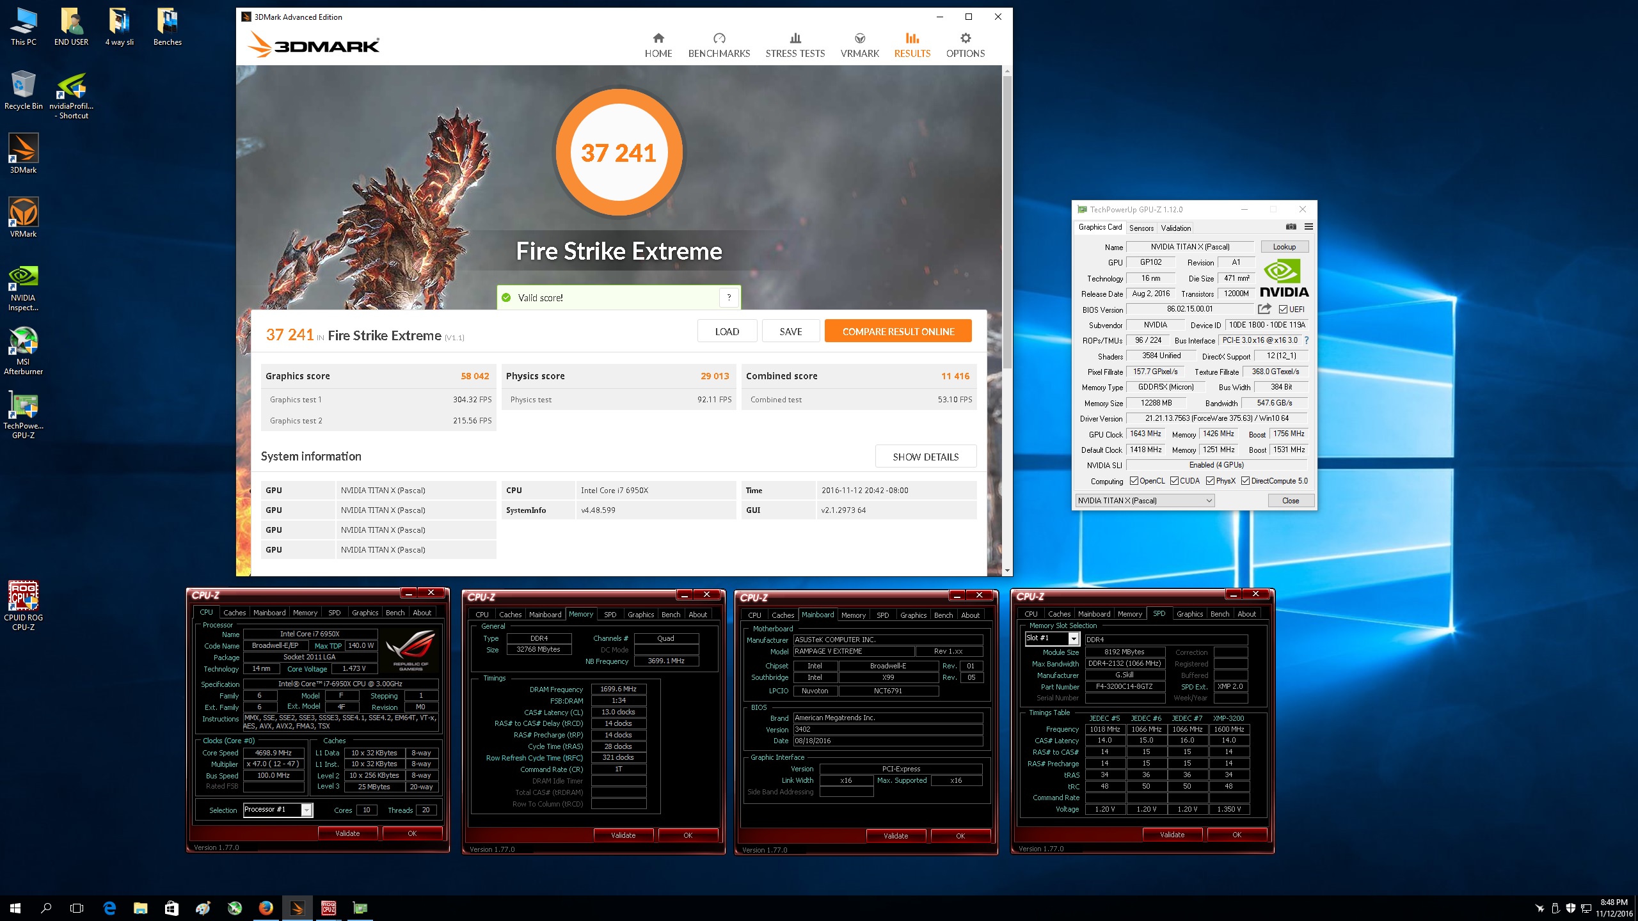
Task: Open GPU-Z hamburger menu
Action: click(x=1308, y=227)
